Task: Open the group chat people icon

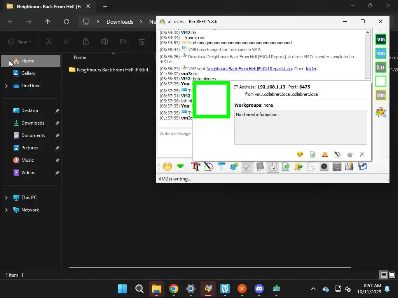Action: click(381, 112)
